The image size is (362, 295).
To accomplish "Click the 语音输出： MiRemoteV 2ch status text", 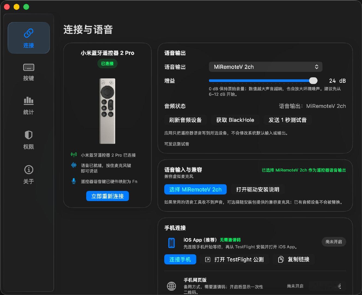I will click(x=312, y=106).
